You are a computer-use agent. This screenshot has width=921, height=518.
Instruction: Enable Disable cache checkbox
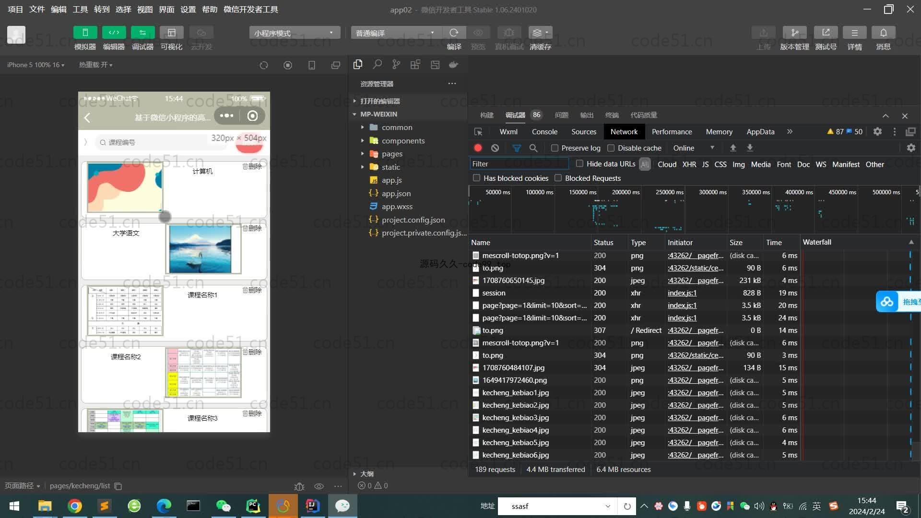[611, 148]
